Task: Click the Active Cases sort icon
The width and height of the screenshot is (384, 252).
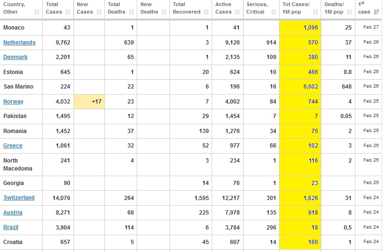Action: pyautogui.click(x=237, y=12)
